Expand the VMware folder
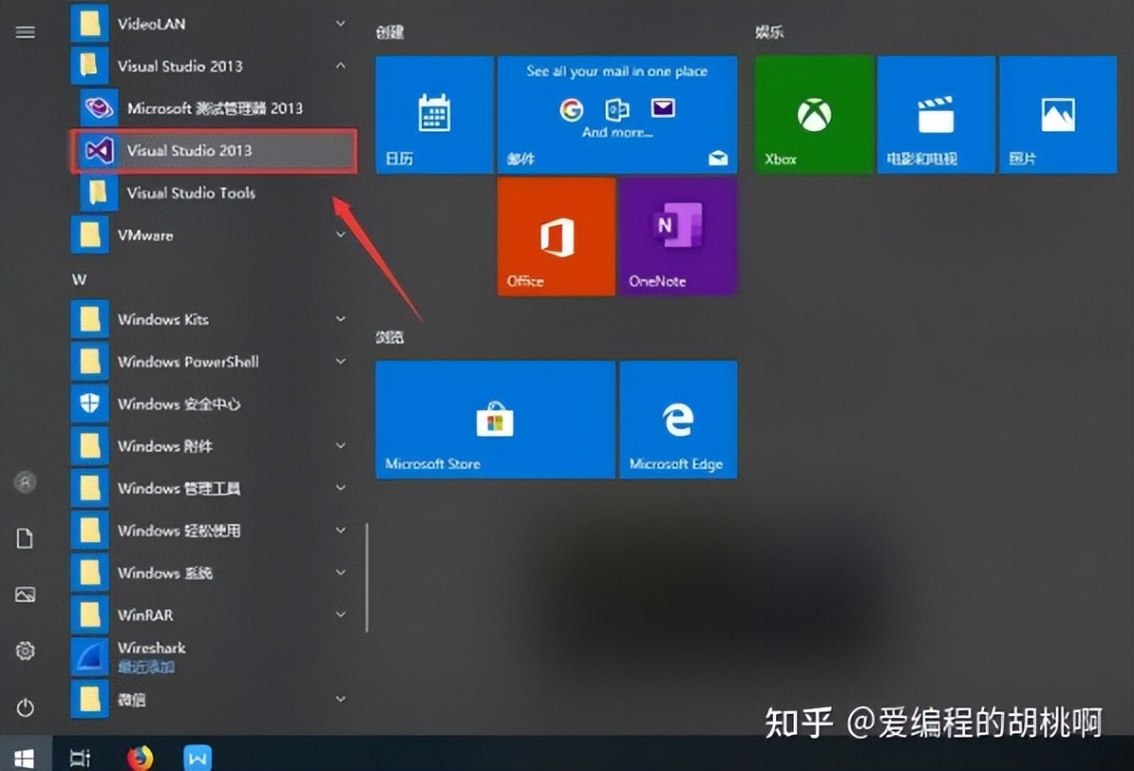1134x771 pixels. 340,235
